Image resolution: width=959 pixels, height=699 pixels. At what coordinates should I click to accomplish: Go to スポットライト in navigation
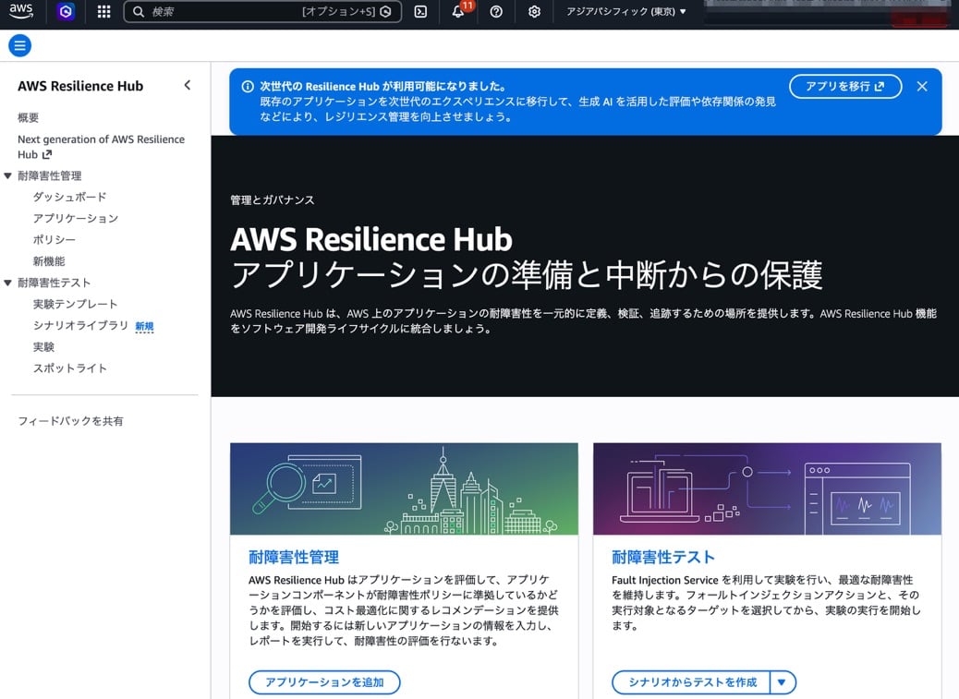click(x=69, y=368)
